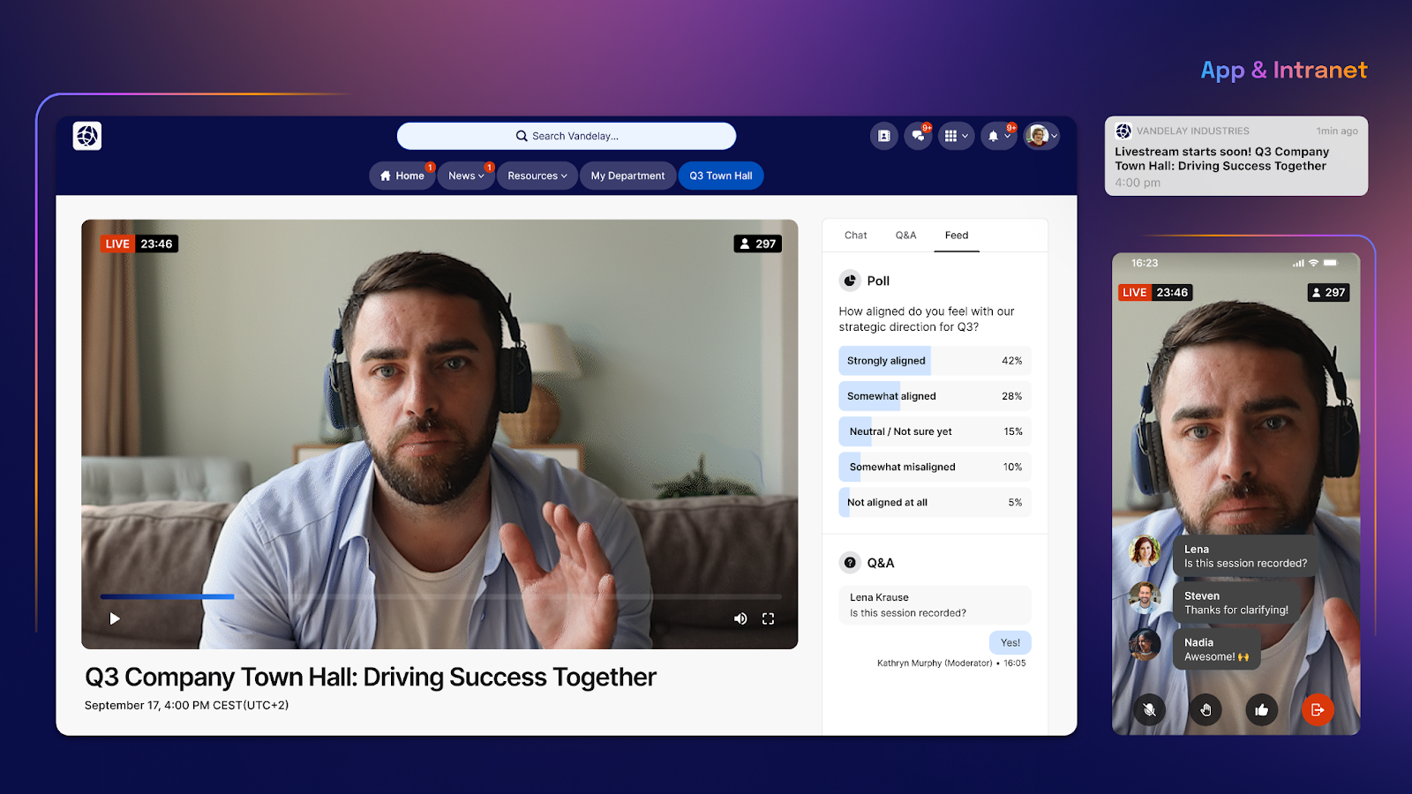Image resolution: width=1412 pixels, height=794 pixels.
Task: Open the profile avatar dropdown
Action: tap(1041, 136)
